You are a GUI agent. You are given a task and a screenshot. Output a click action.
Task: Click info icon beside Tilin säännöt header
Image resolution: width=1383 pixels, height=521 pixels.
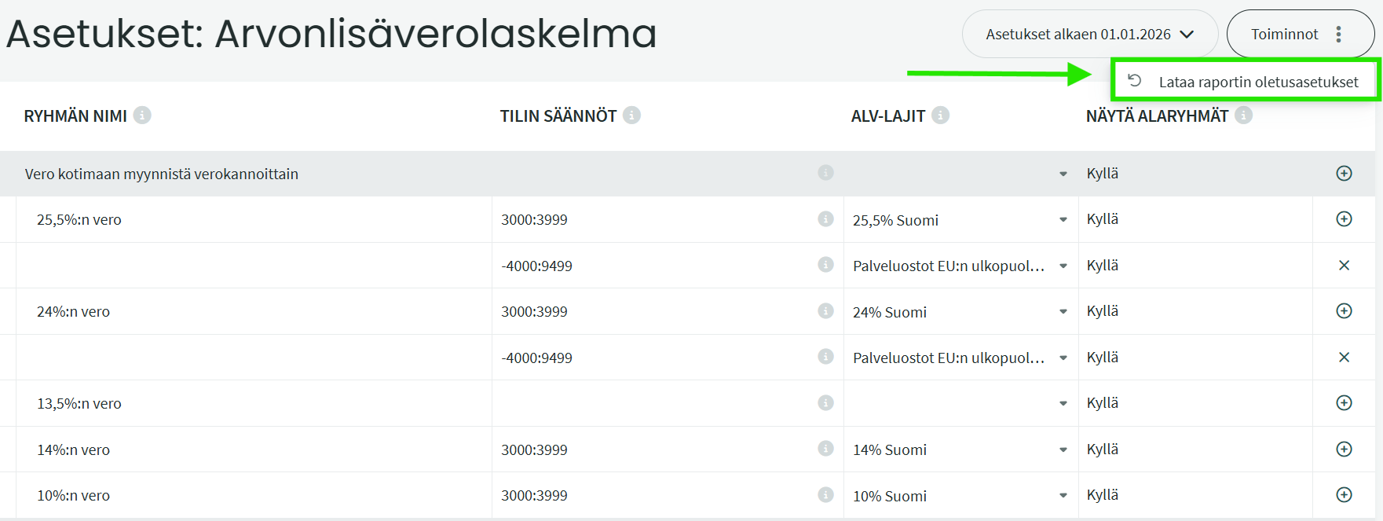click(631, 116)
